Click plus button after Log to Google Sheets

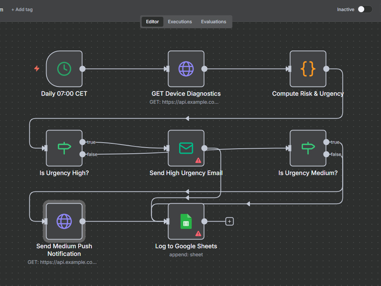pos(230,221)
